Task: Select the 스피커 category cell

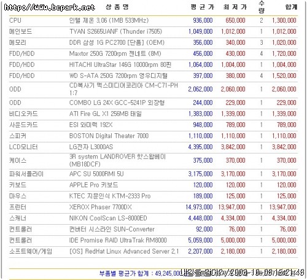Action: point(18,136)
